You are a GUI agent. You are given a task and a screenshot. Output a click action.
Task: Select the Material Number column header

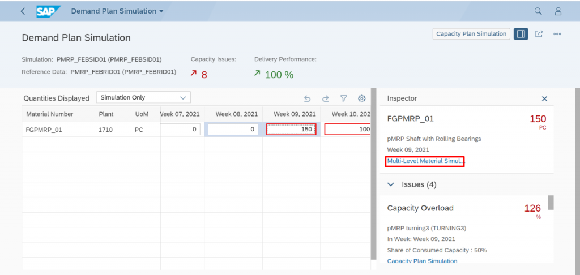[58, 114]
